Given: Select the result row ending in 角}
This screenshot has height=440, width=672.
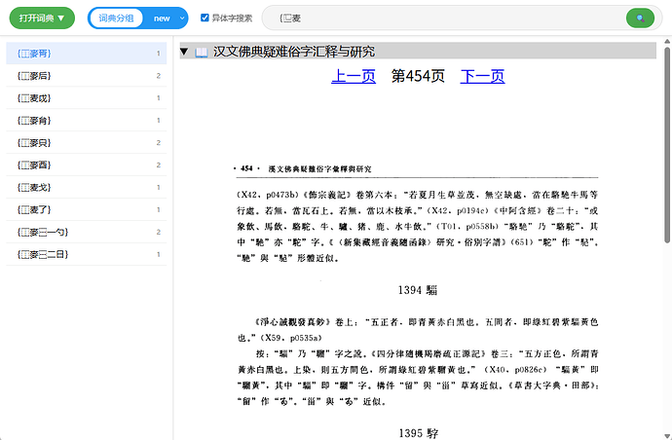Looking at the screenshot, I should click(x=86, y=121).
